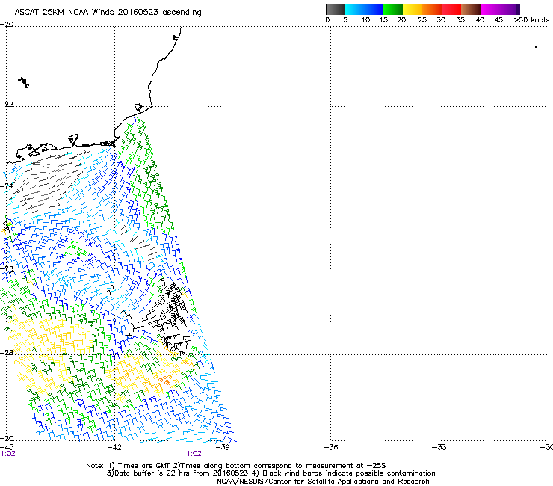Click the green 15-20 knots color band
The width and height of the screenshot is (553, 486).
click(x=393, y=9)
